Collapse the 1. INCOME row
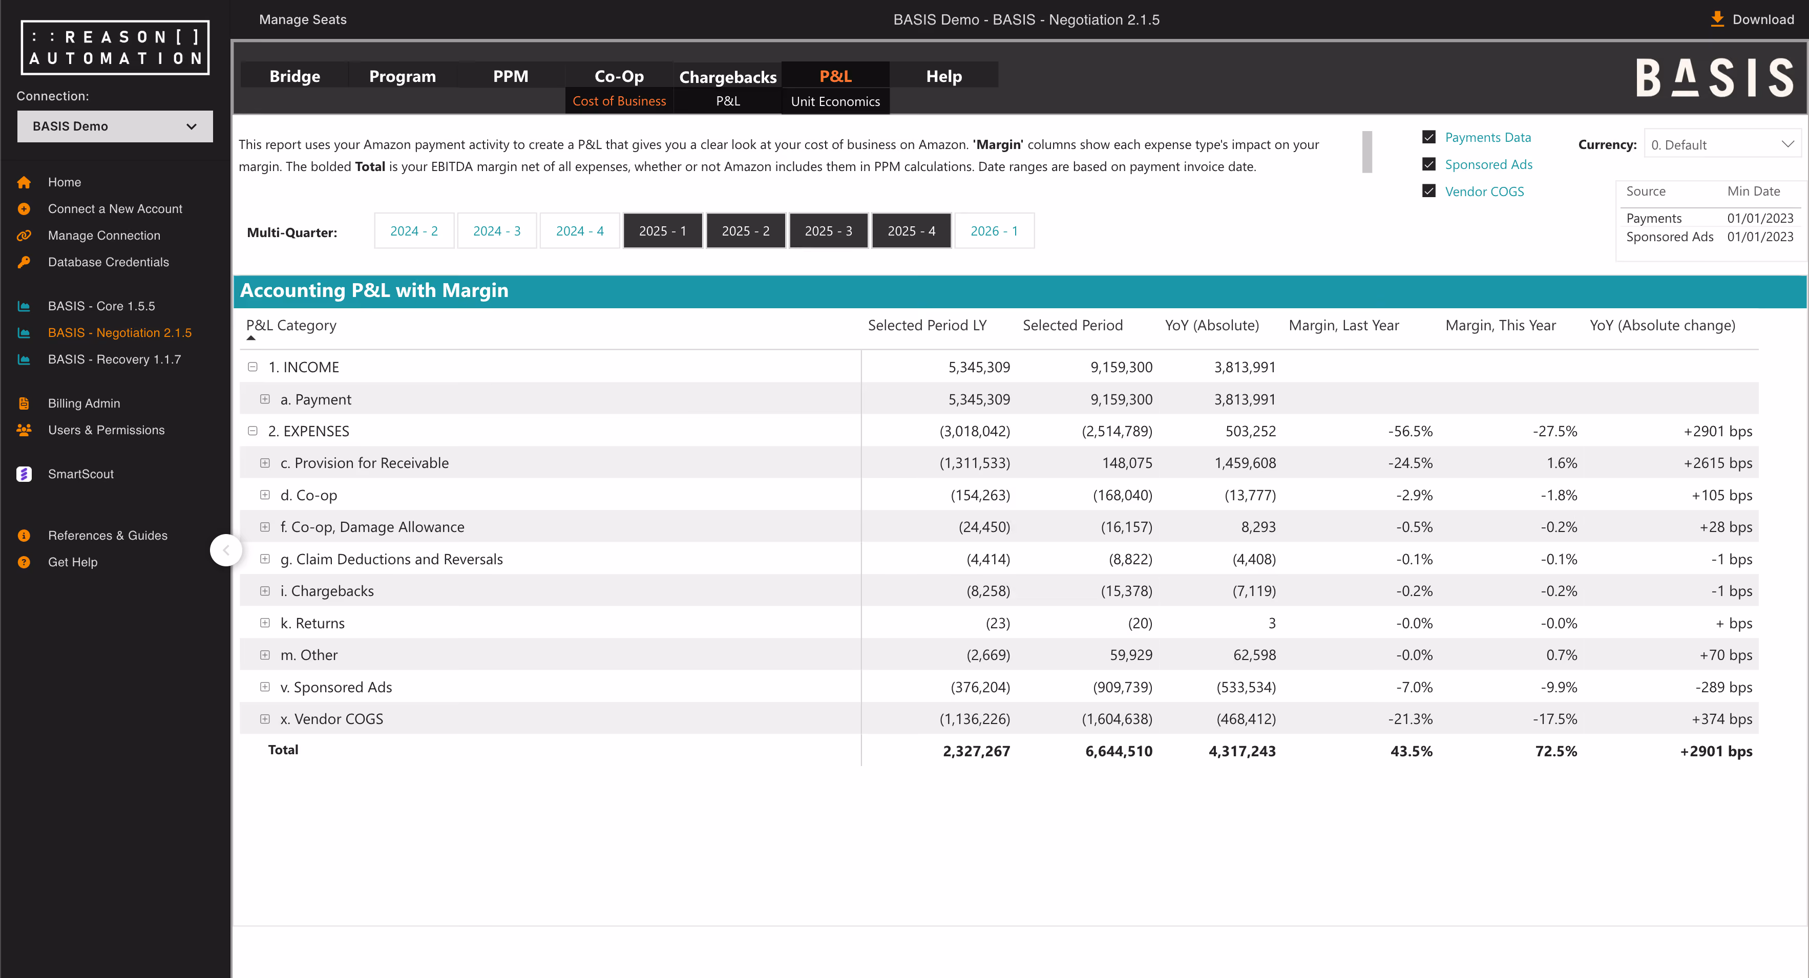 [x=253, y=367]
